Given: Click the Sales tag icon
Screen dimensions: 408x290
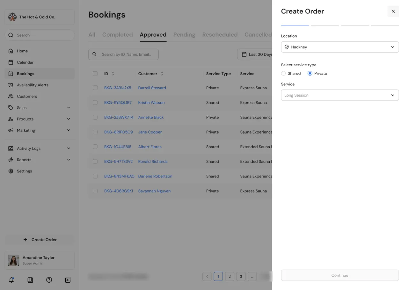Looking at the screenshot, I should click(x=11, y=108).
